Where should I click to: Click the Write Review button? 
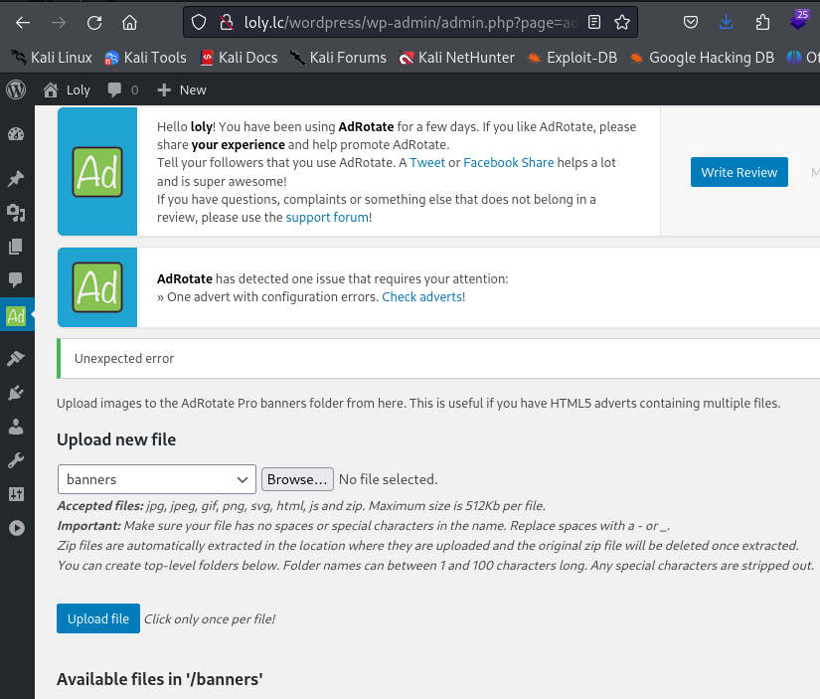(x=738, y=172)
